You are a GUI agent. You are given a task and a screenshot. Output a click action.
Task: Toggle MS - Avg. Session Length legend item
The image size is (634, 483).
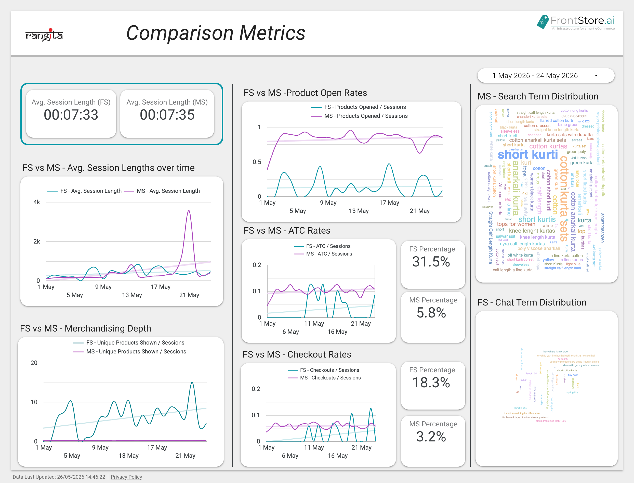click(x=162, y=191)
